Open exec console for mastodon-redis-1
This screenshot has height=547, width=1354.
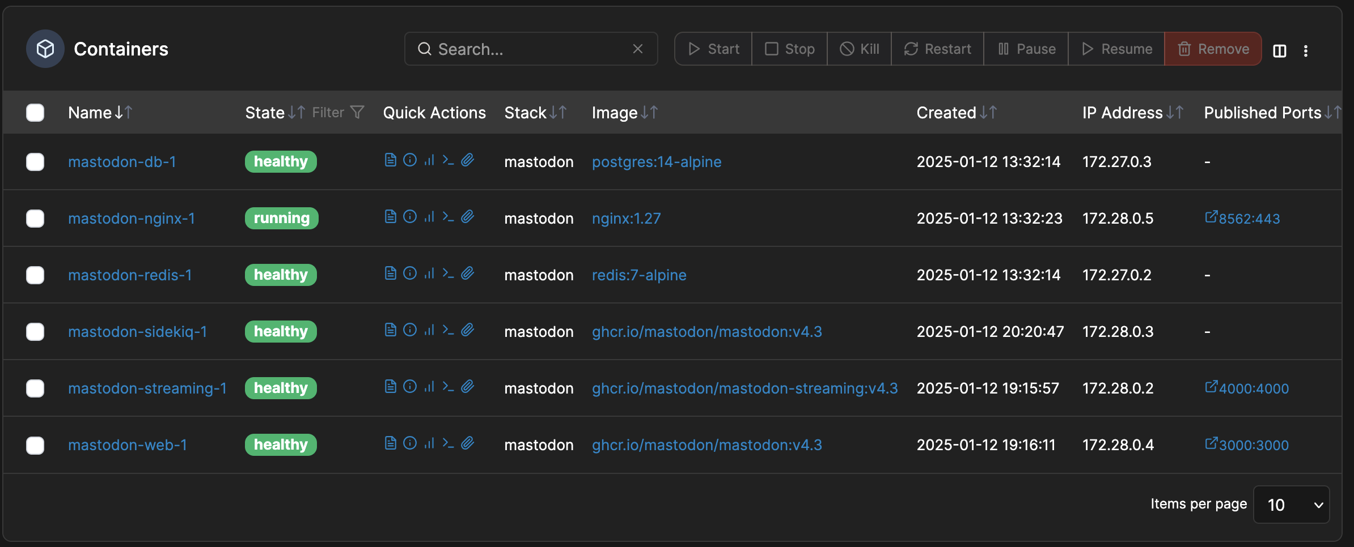pos(448,273)
